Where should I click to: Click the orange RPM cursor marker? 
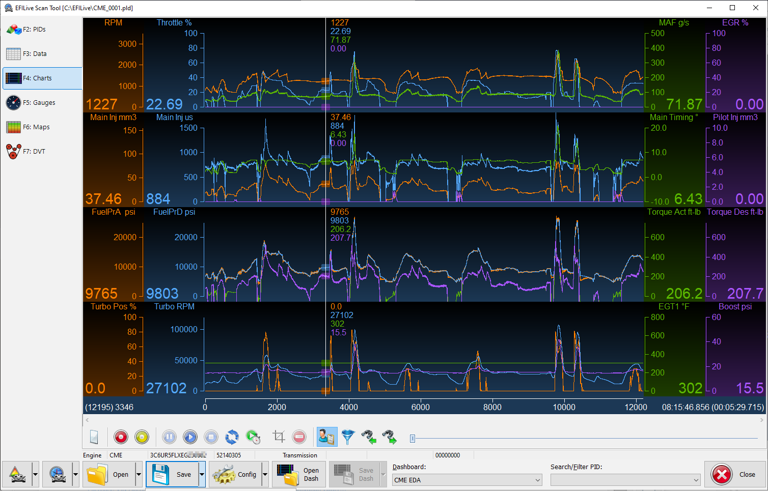pos(326,81)
